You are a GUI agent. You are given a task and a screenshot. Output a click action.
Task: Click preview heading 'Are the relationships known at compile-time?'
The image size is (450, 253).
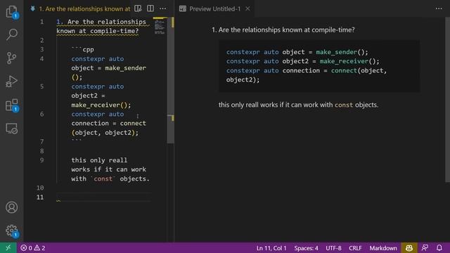[x=286, y=30]
